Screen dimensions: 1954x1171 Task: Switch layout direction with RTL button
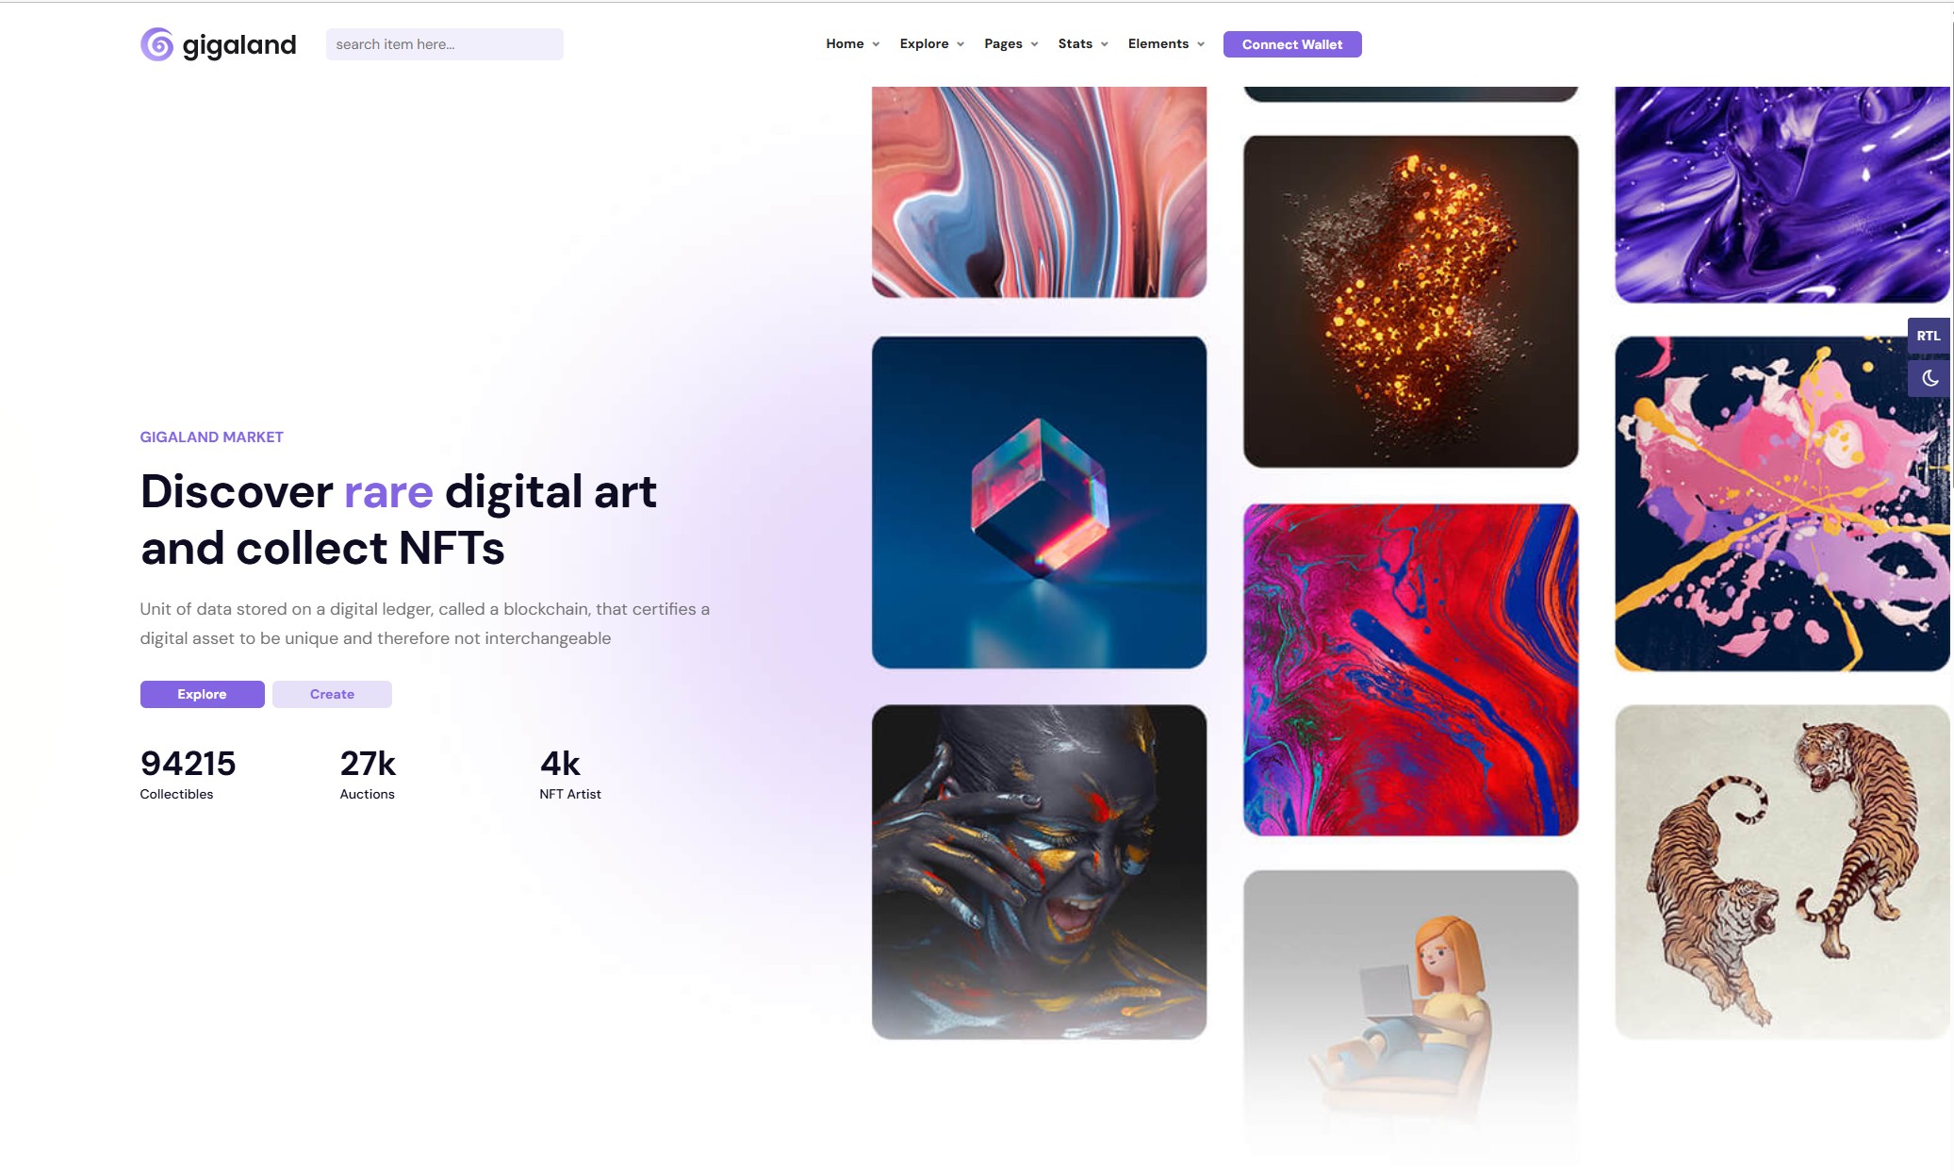click(x=1928, y=336)
